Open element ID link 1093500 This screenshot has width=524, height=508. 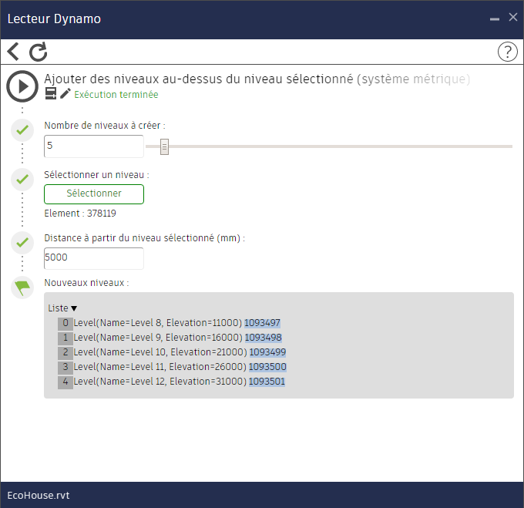click(x=267, y=367)
